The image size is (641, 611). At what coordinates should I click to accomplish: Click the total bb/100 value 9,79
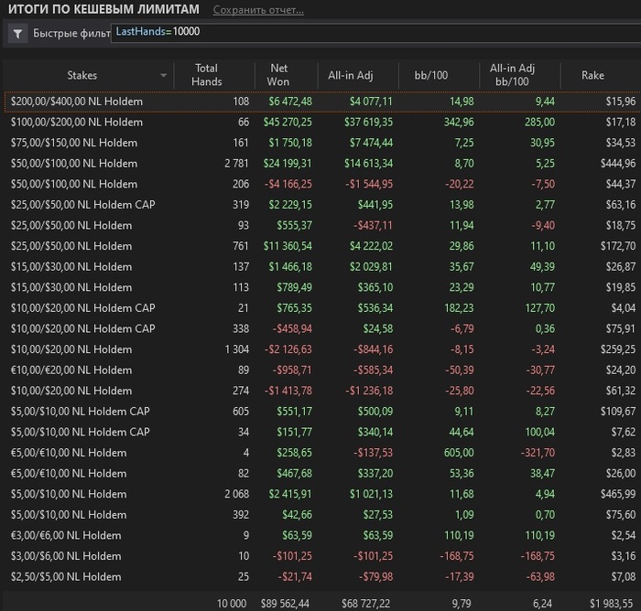[462, 604]
